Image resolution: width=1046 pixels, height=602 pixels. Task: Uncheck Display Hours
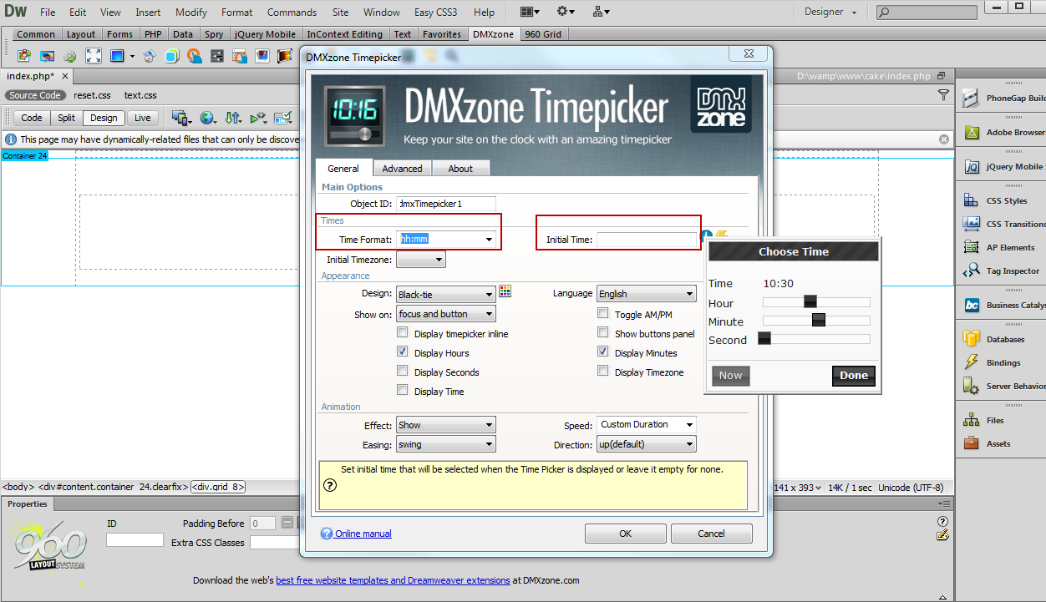[x=403, y=352]
